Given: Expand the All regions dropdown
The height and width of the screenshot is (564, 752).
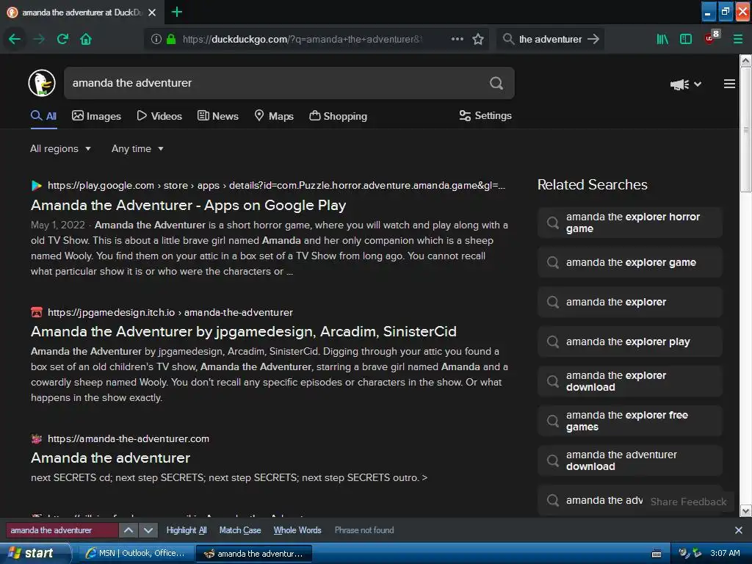Looking at the screenshot, I should point(60,148).
